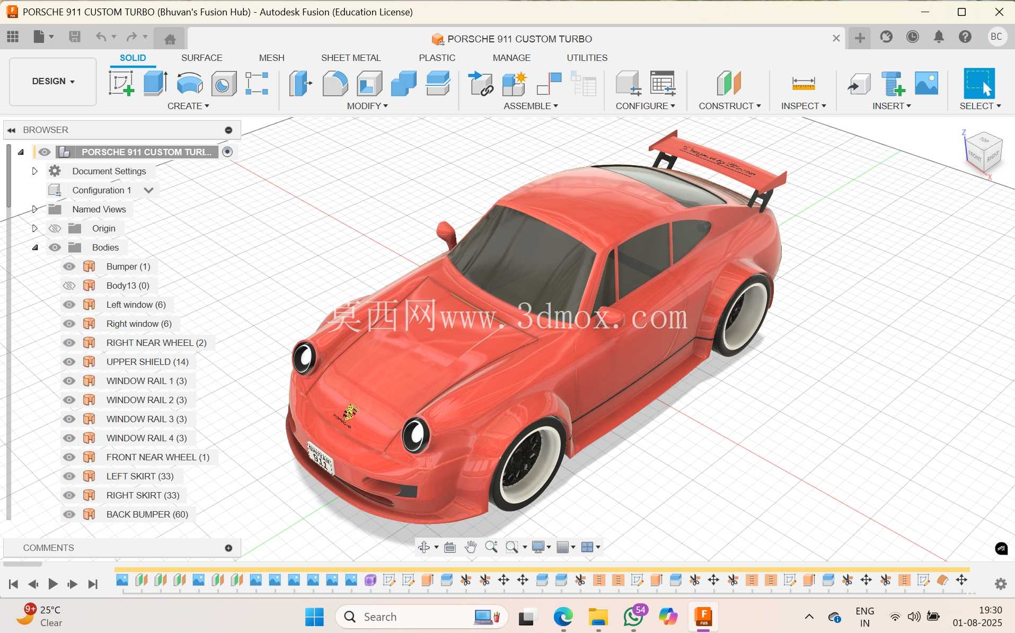
Task: Select the Pan hand tool
Action: coord(470,547)
